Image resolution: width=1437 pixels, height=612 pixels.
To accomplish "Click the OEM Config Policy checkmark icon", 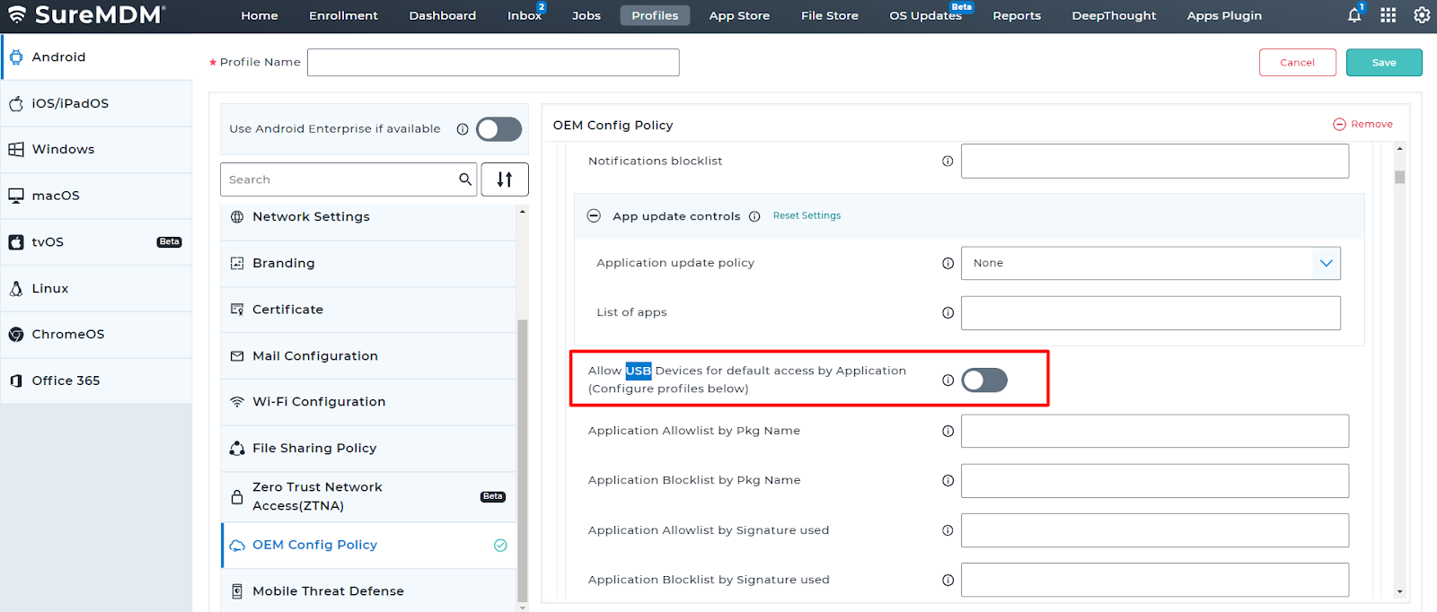I will [500, 546].
